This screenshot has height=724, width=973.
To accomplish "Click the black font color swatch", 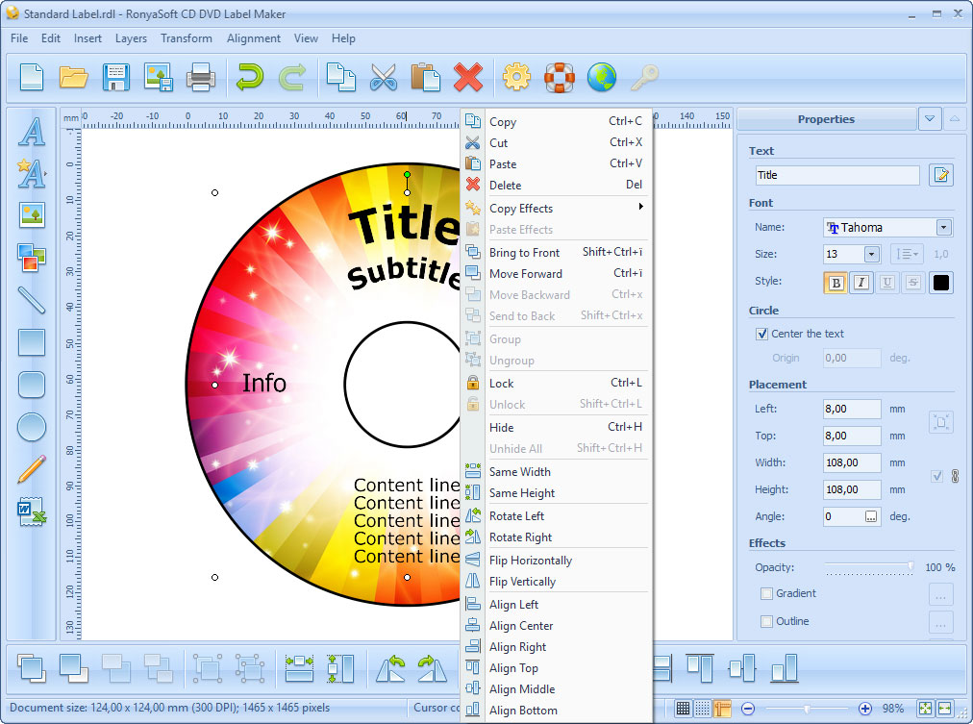I will (x=941, y=283).
